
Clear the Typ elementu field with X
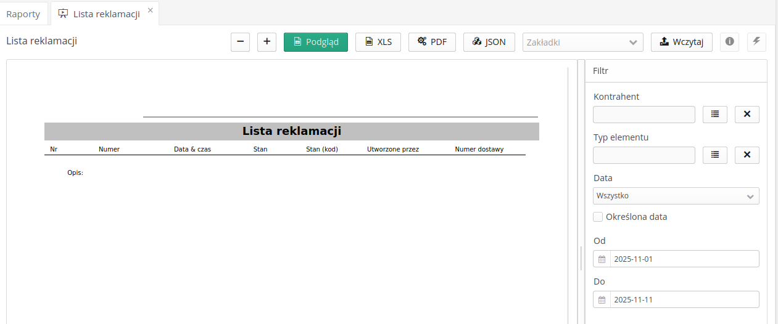(x=747, y=155)
